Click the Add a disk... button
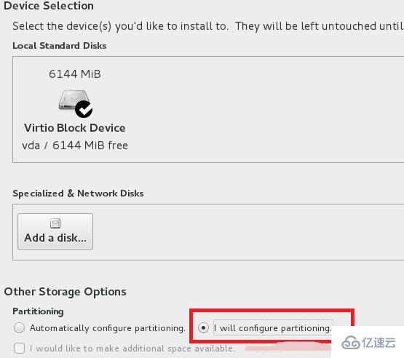Screen dimensions: 404x358 55,231
